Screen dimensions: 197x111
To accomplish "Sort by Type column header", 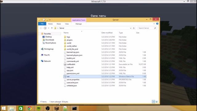I will coord(121,33).
